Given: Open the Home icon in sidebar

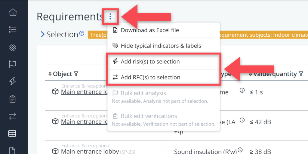Looking at the screenshot, I should pos(13,13).
